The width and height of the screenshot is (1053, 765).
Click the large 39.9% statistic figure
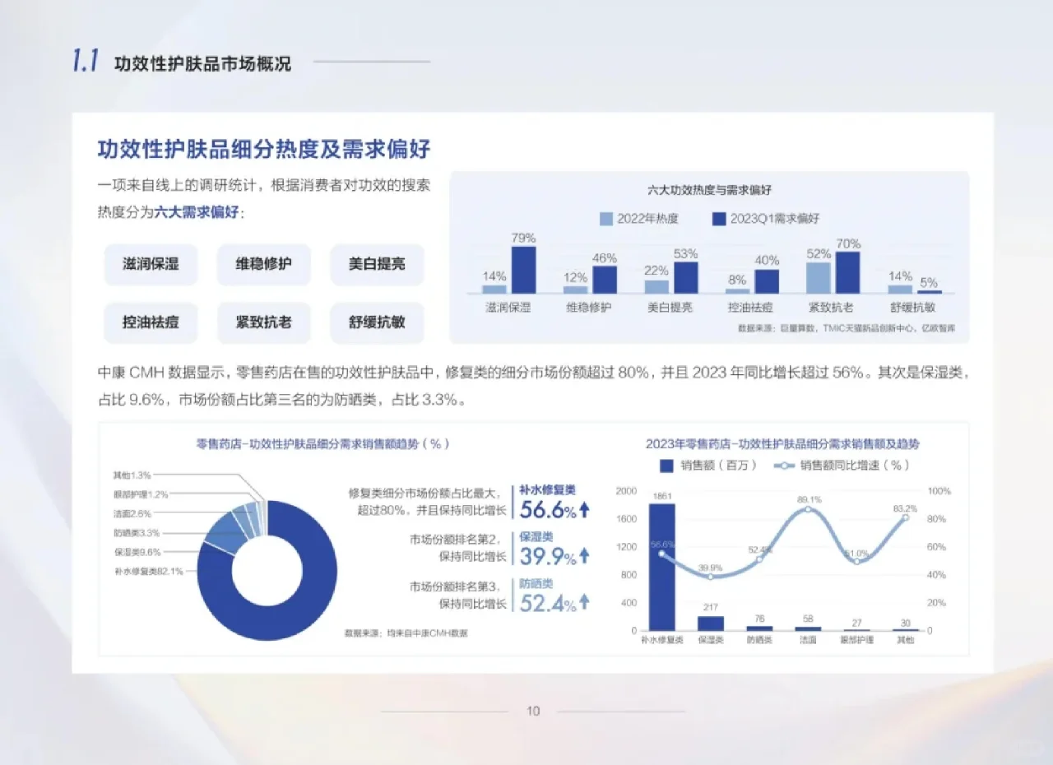click(x=548, y=557)
